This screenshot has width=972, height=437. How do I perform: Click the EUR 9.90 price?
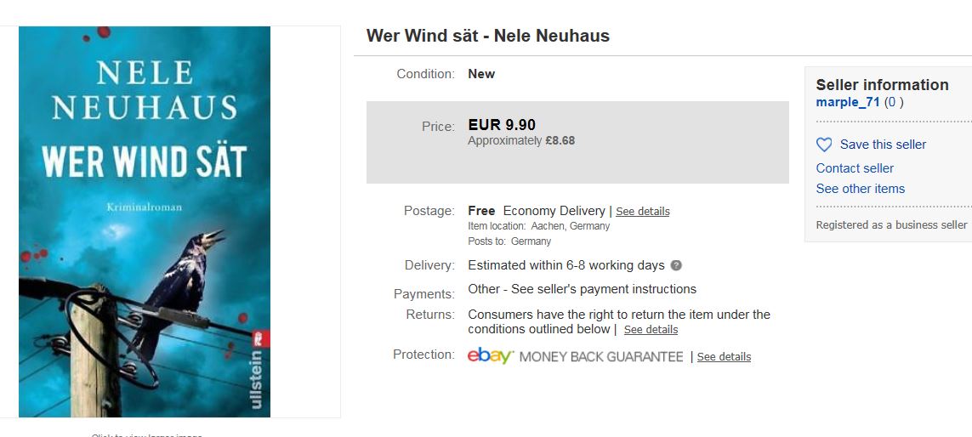pos(502,126)
